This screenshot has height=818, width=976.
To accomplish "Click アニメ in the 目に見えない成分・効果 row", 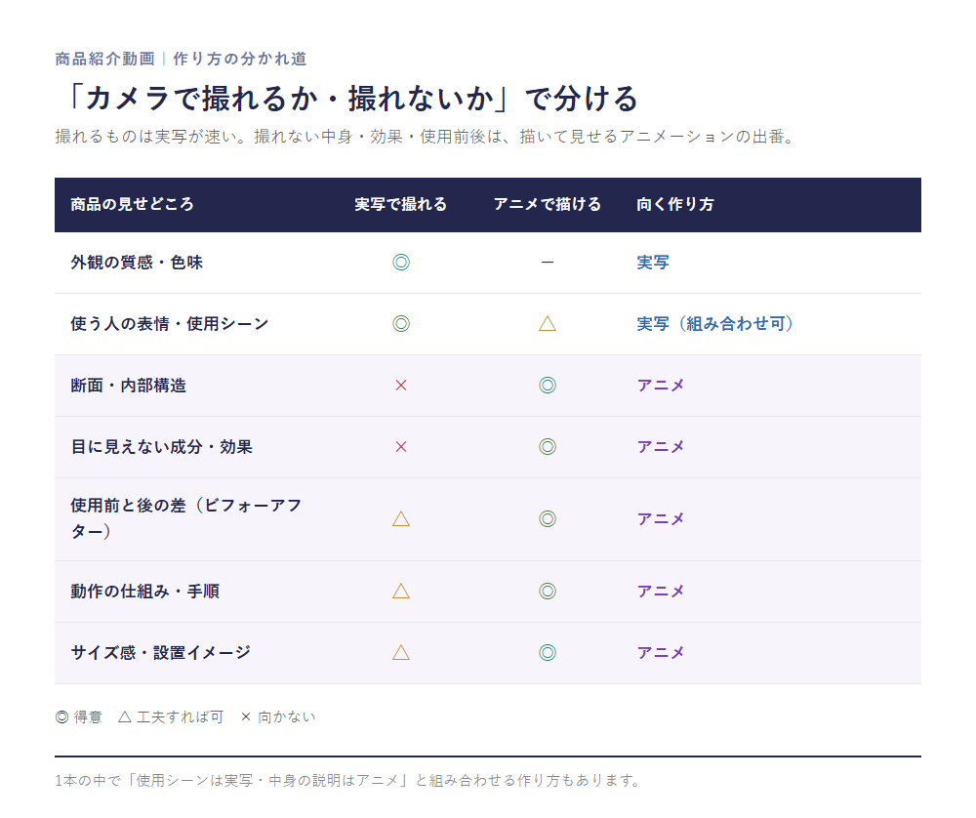I will click(x=661, y=447).
